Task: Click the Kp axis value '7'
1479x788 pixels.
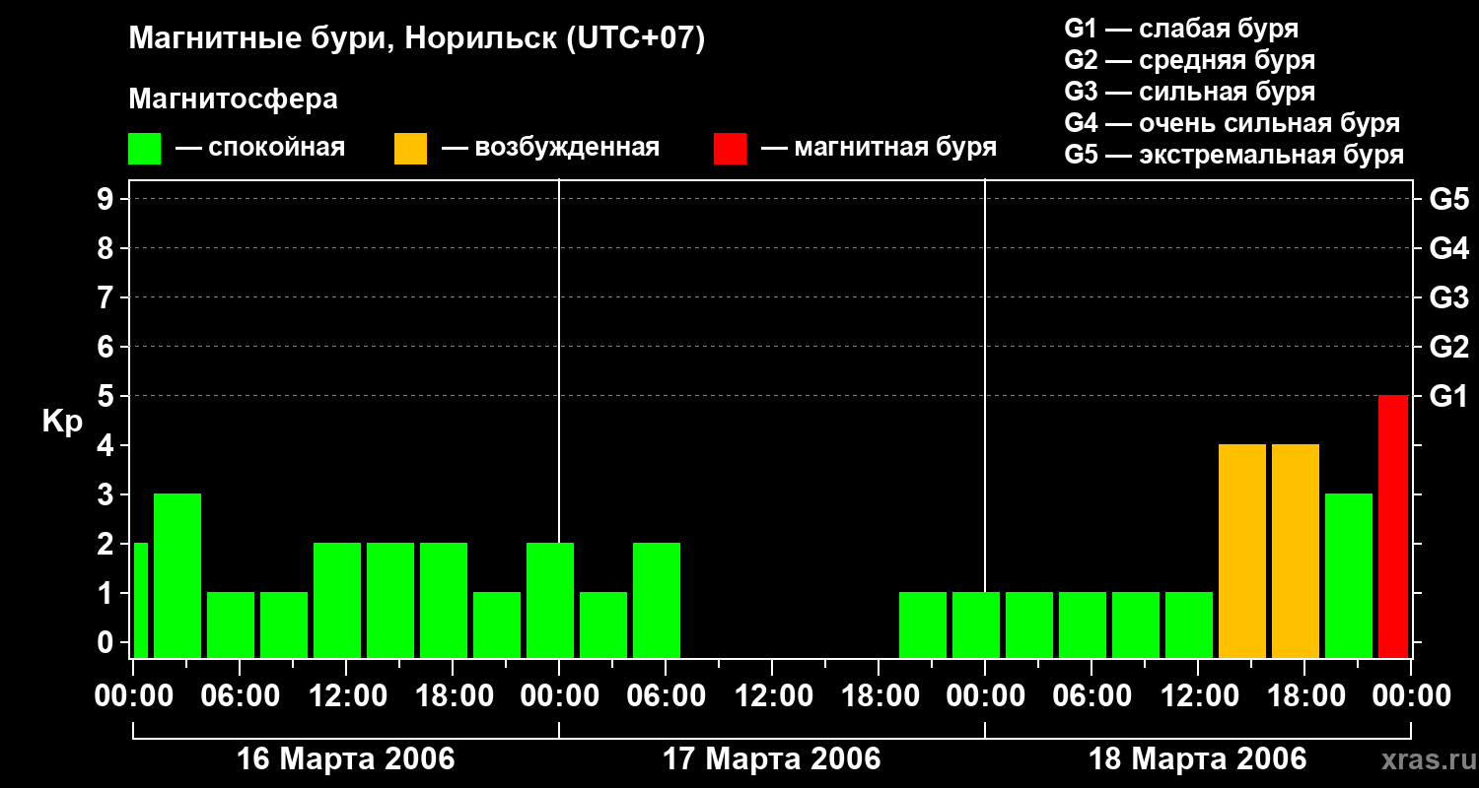Action: click(x=107, y=297)
